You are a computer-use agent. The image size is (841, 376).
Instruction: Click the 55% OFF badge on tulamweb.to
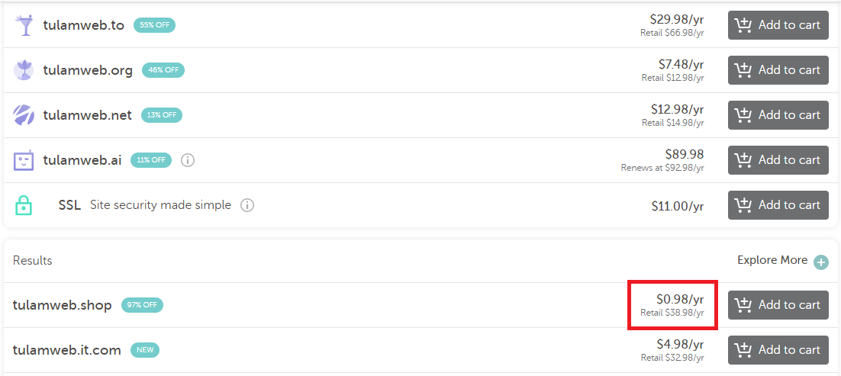point(154,25)
